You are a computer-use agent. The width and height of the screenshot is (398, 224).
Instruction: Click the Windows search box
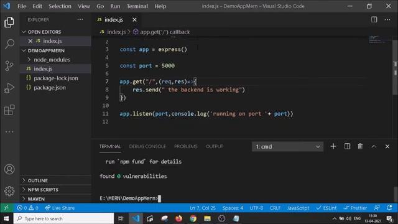click(x=63, y=218)
